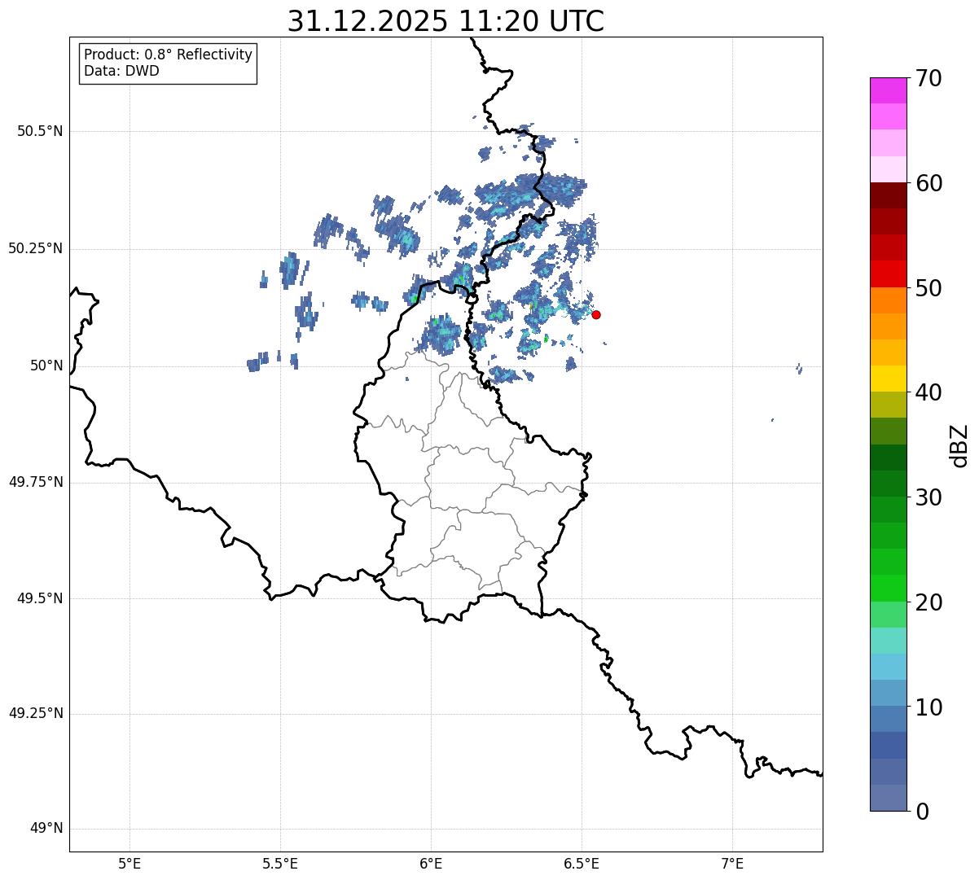Image resolution: width=979 pixels, height=880 pixels.
Task: Click the bright green 20 dBZ swatch
Action: (889, 588)
